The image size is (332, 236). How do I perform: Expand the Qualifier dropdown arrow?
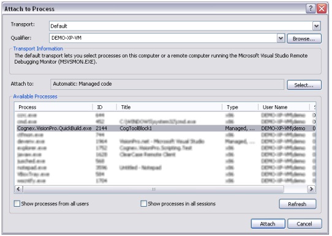pos(281,39)
